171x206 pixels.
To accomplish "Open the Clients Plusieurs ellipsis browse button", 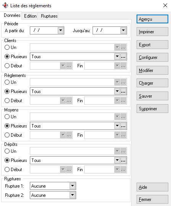I will 123,57.
